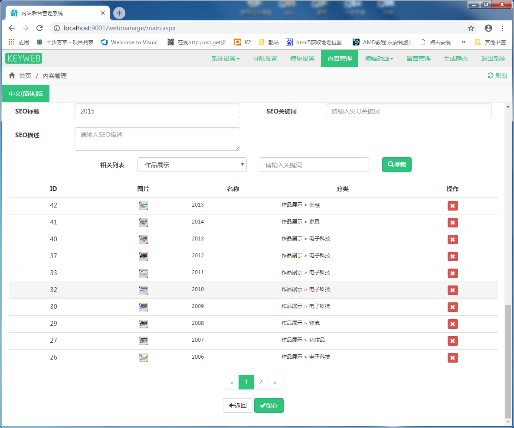
Task: Focus the SEO标题 input field
Action: pos(157,111)
